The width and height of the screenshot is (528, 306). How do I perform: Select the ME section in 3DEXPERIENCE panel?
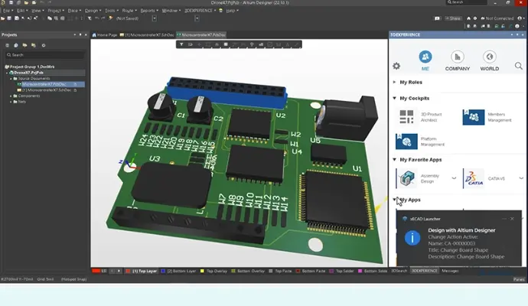(x=425, y=60)
